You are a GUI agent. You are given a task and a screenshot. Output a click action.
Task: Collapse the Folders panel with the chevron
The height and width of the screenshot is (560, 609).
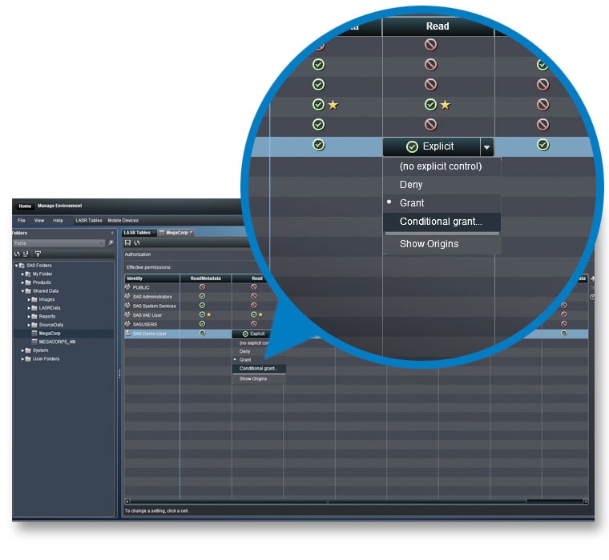pos(112,233)
